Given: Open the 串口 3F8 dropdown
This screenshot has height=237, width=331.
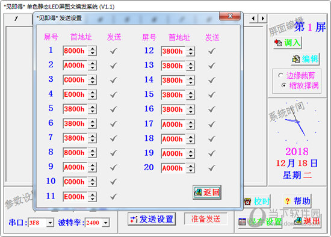Looking at the screenshot, I should (50, 223).
